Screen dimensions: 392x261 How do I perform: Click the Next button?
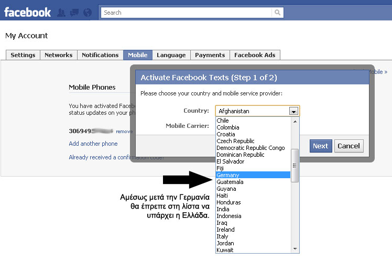(321, 146)
